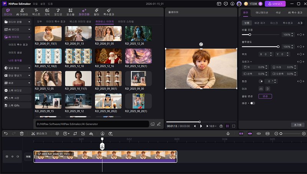The height and width of the screenshot is (174, 307).
Task: Click the 불투명도 opacity slider handle
Action: click(x=278, y=46)
